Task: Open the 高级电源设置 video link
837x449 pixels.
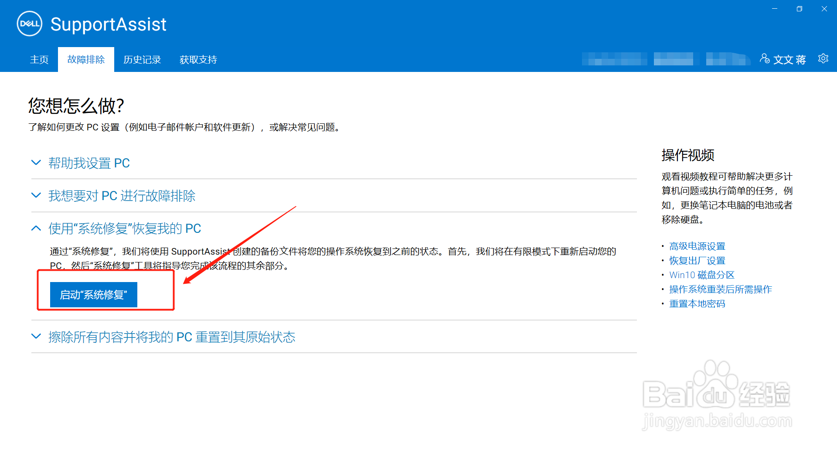Action: coord(697,246)
